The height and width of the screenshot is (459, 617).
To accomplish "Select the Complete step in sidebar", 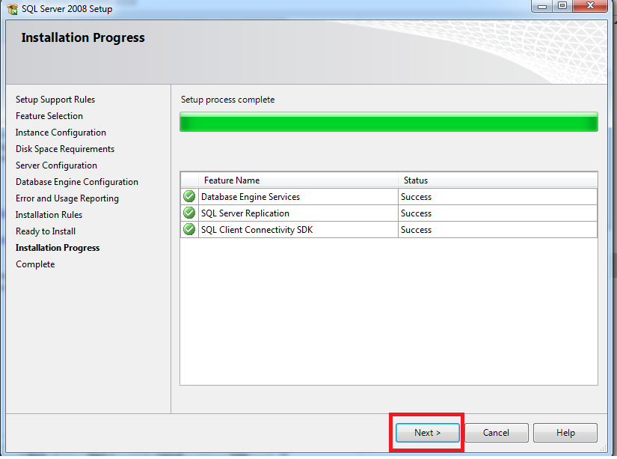I will [35, 264].
